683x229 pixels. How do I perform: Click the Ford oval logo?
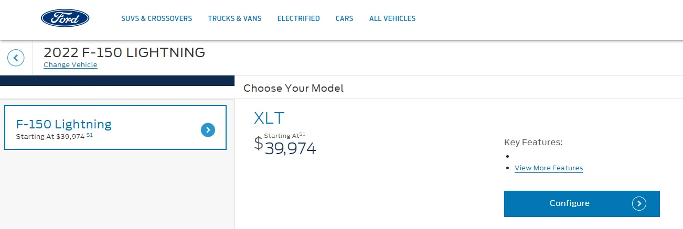[65, 18]
